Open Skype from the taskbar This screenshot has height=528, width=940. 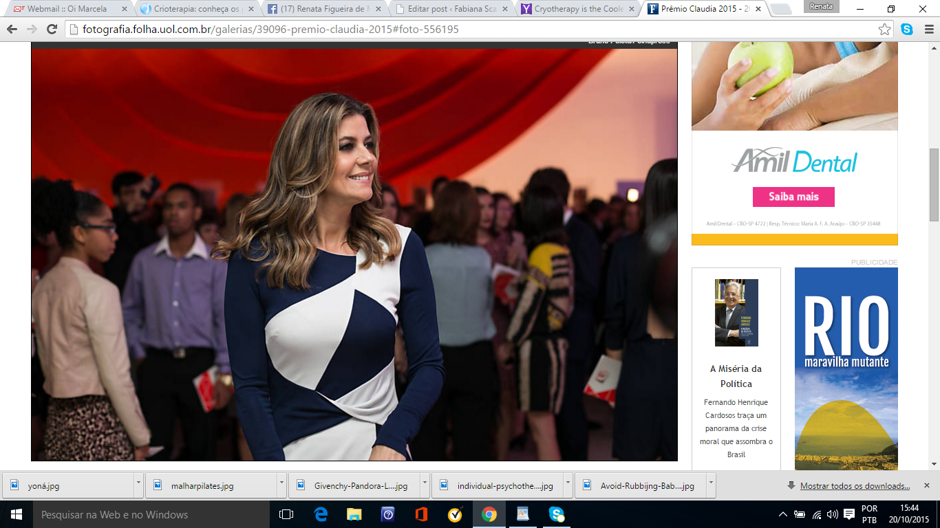557,514
